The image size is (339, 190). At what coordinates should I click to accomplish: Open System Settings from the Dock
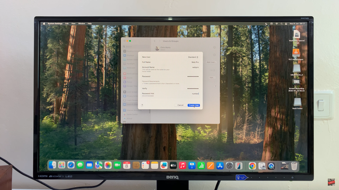229,166
